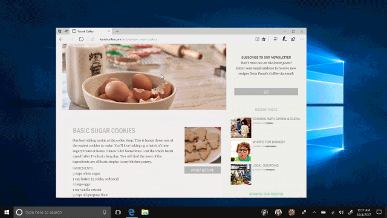Click the GO subscribe button
387x218 pixels.
point(266,91)
